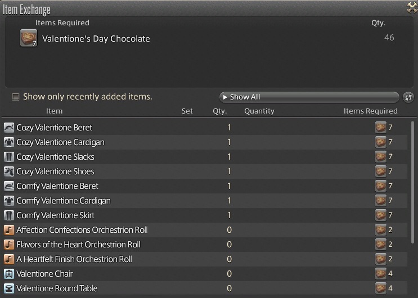Screen dimensions: 418x298
Task: Click the item list vertical scrollbar
Action: (413, 180)
